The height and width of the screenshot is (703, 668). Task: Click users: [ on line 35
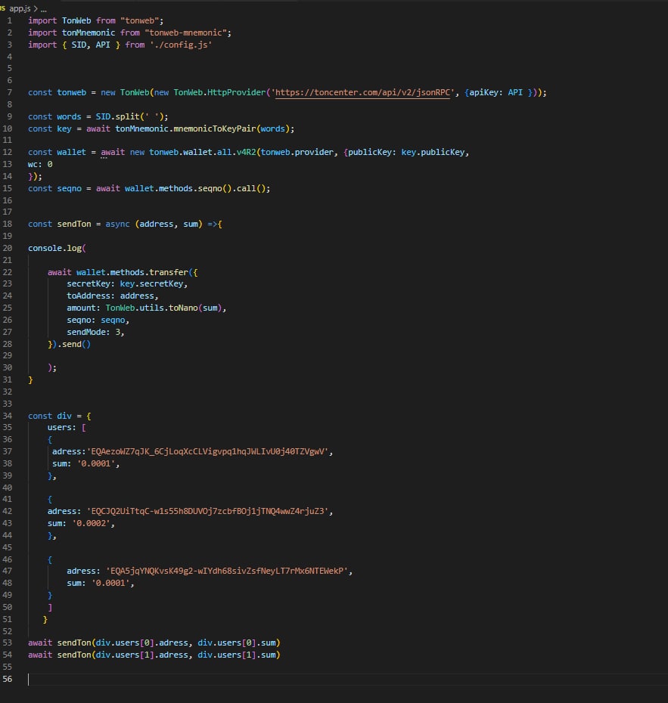(67, 428)
